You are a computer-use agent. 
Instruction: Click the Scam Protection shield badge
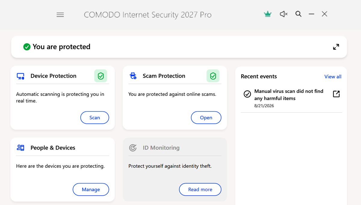pyautogui.click(x=213, y=76)
